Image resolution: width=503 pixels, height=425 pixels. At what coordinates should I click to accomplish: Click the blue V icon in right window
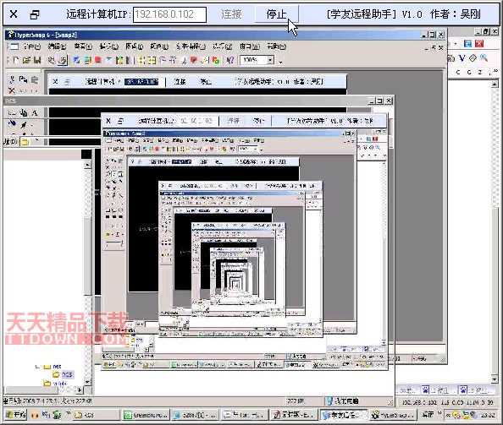point(462,58)
